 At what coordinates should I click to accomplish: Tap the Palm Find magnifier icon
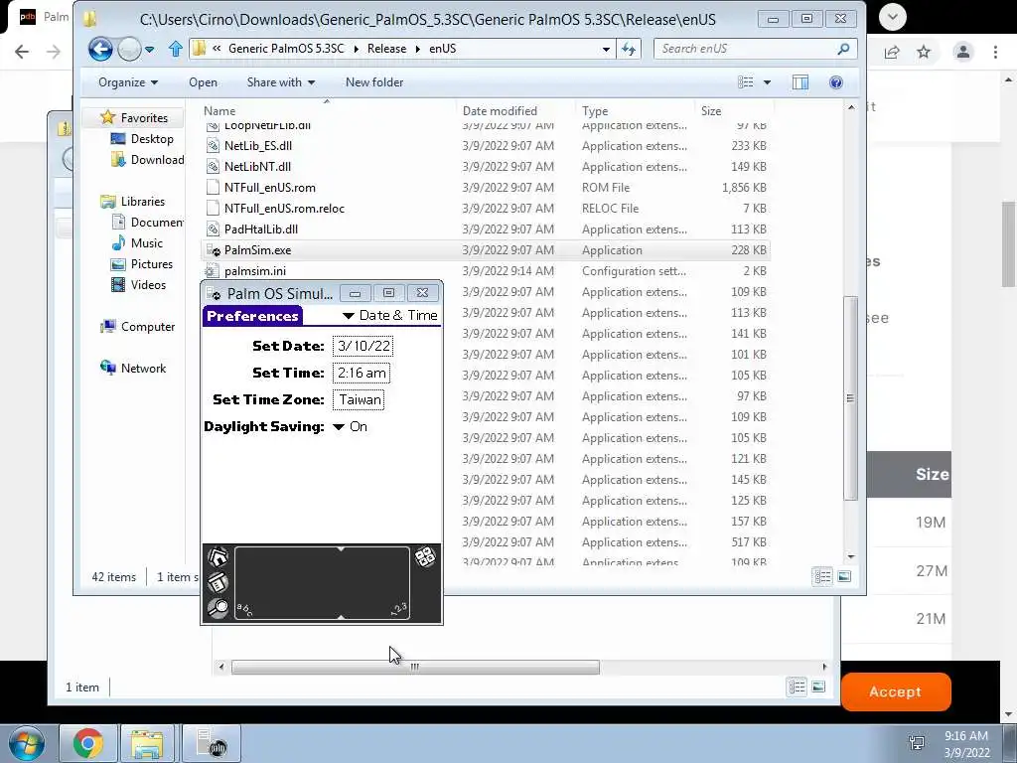pyautogui.click(x=218, y=608)
